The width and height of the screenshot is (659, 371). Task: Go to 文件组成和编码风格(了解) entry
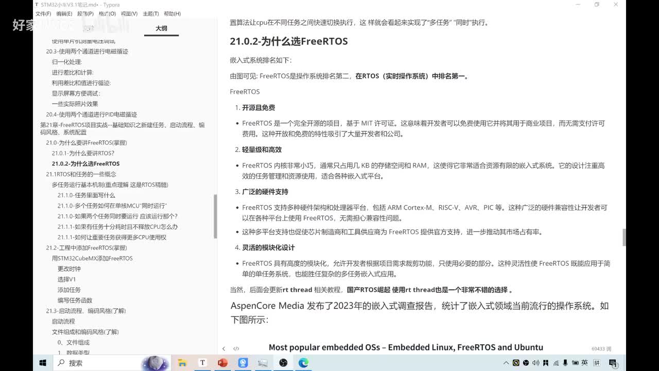[x=85, y=332]
